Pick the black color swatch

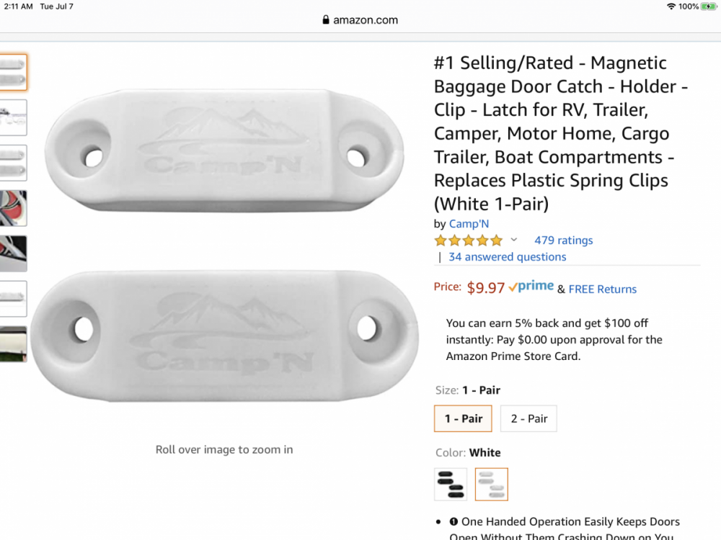[x=451, y=484]
